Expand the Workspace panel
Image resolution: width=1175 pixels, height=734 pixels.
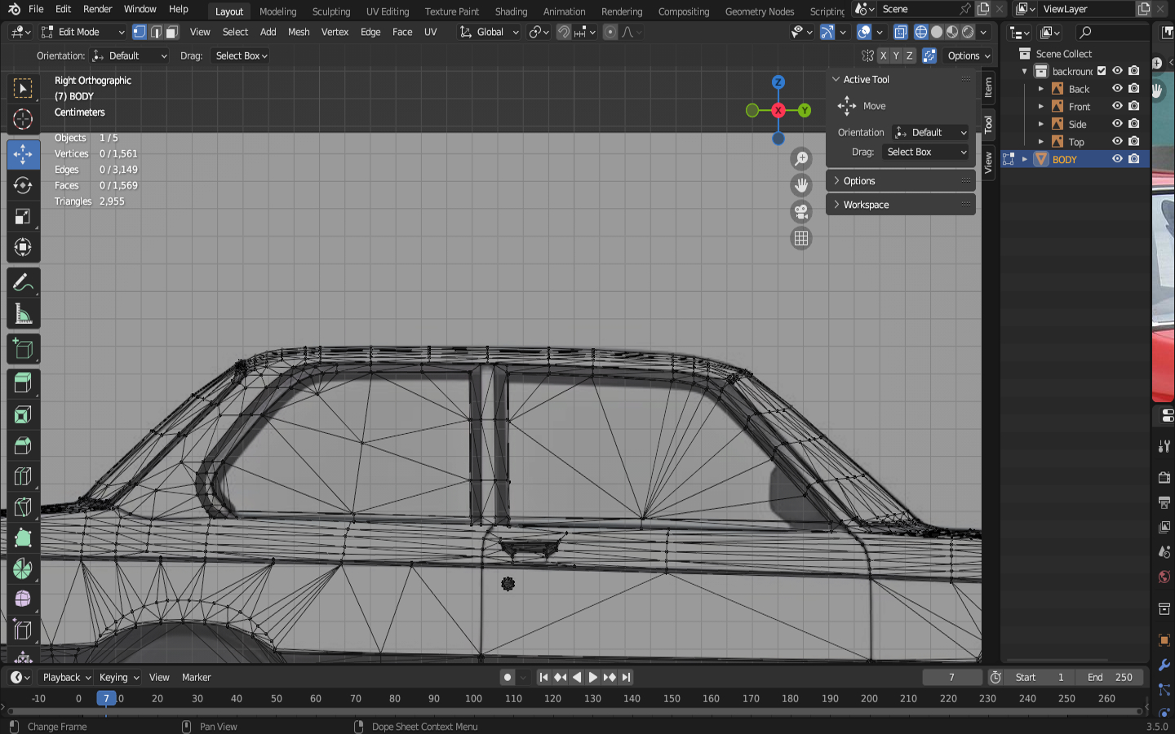(x=866, y=205)
